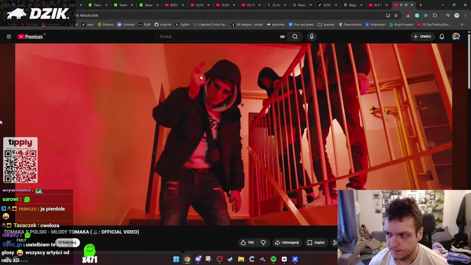Open a new browser tab
Image resolution: width=471 pixels, height=265 pixels.
421,5
